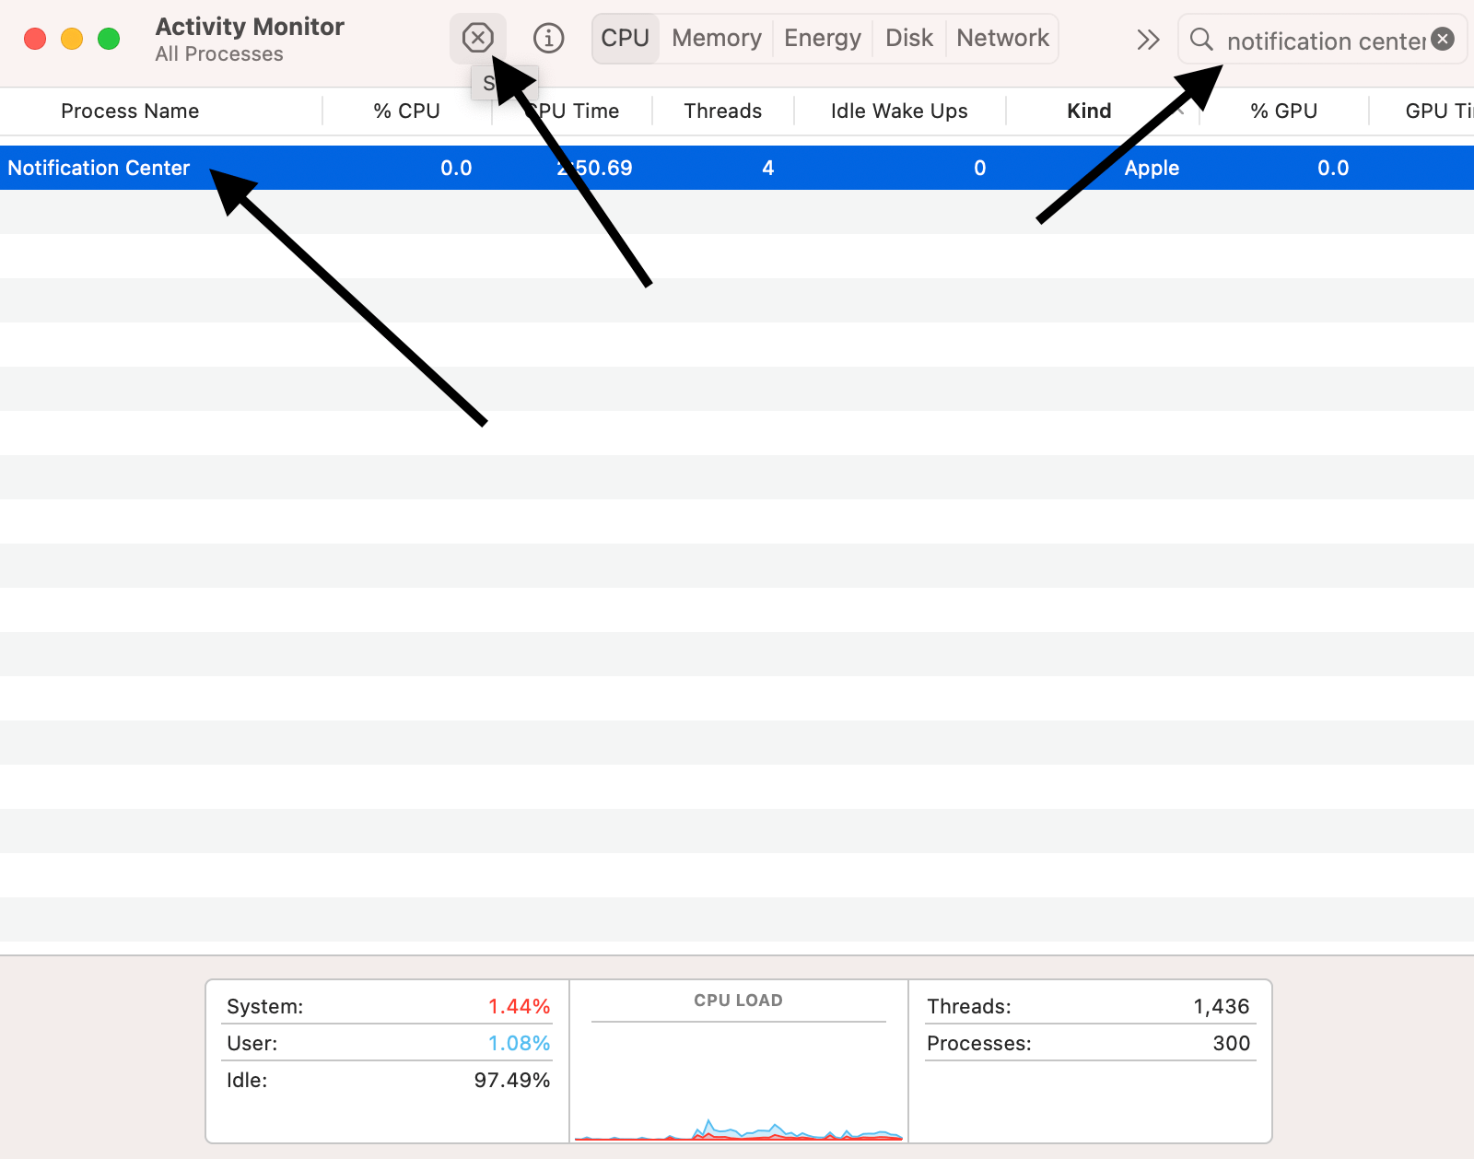Click the Threads value 4 in row
Viewport: 1474px width, 1159px height.
tap(767, 168)
